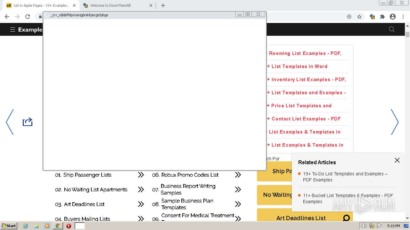Click the No Waiting yellow search button
The image size is (410, 230).
click(x=275, y=195)
